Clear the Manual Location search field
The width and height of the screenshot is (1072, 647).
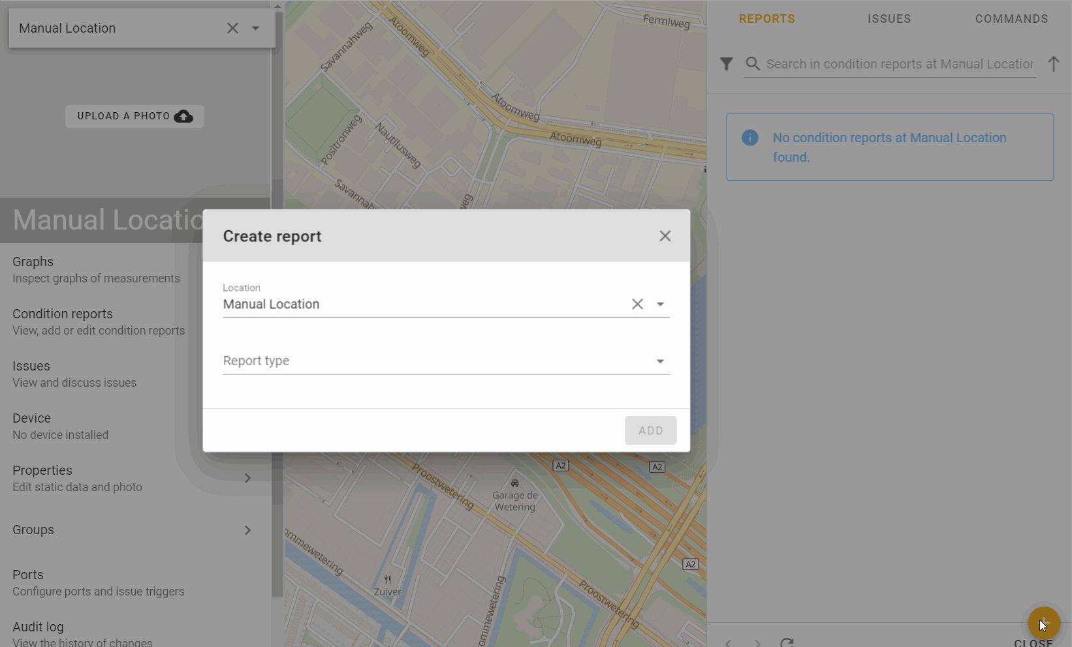232,28
